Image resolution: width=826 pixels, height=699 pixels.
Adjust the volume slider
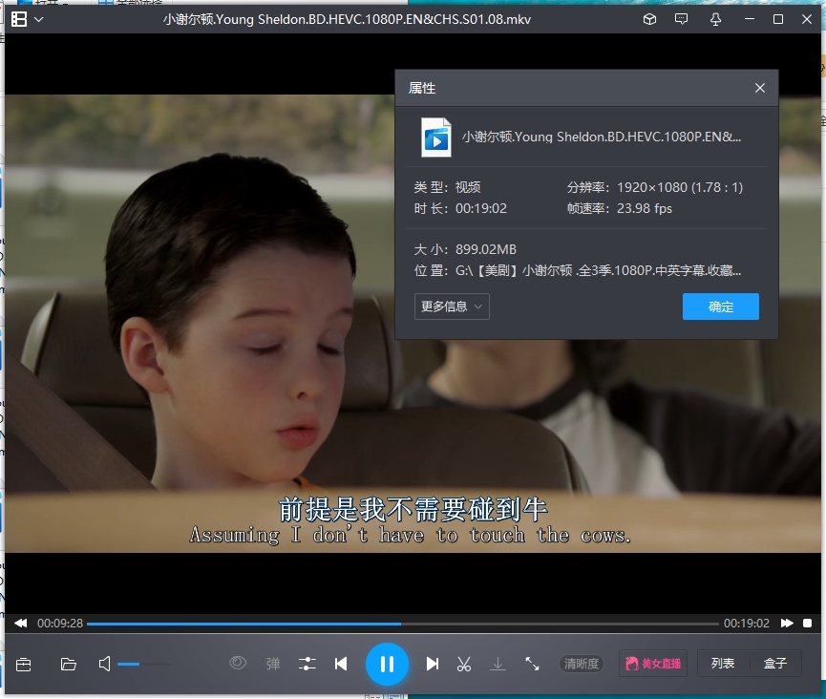click(x=144, y=665)
